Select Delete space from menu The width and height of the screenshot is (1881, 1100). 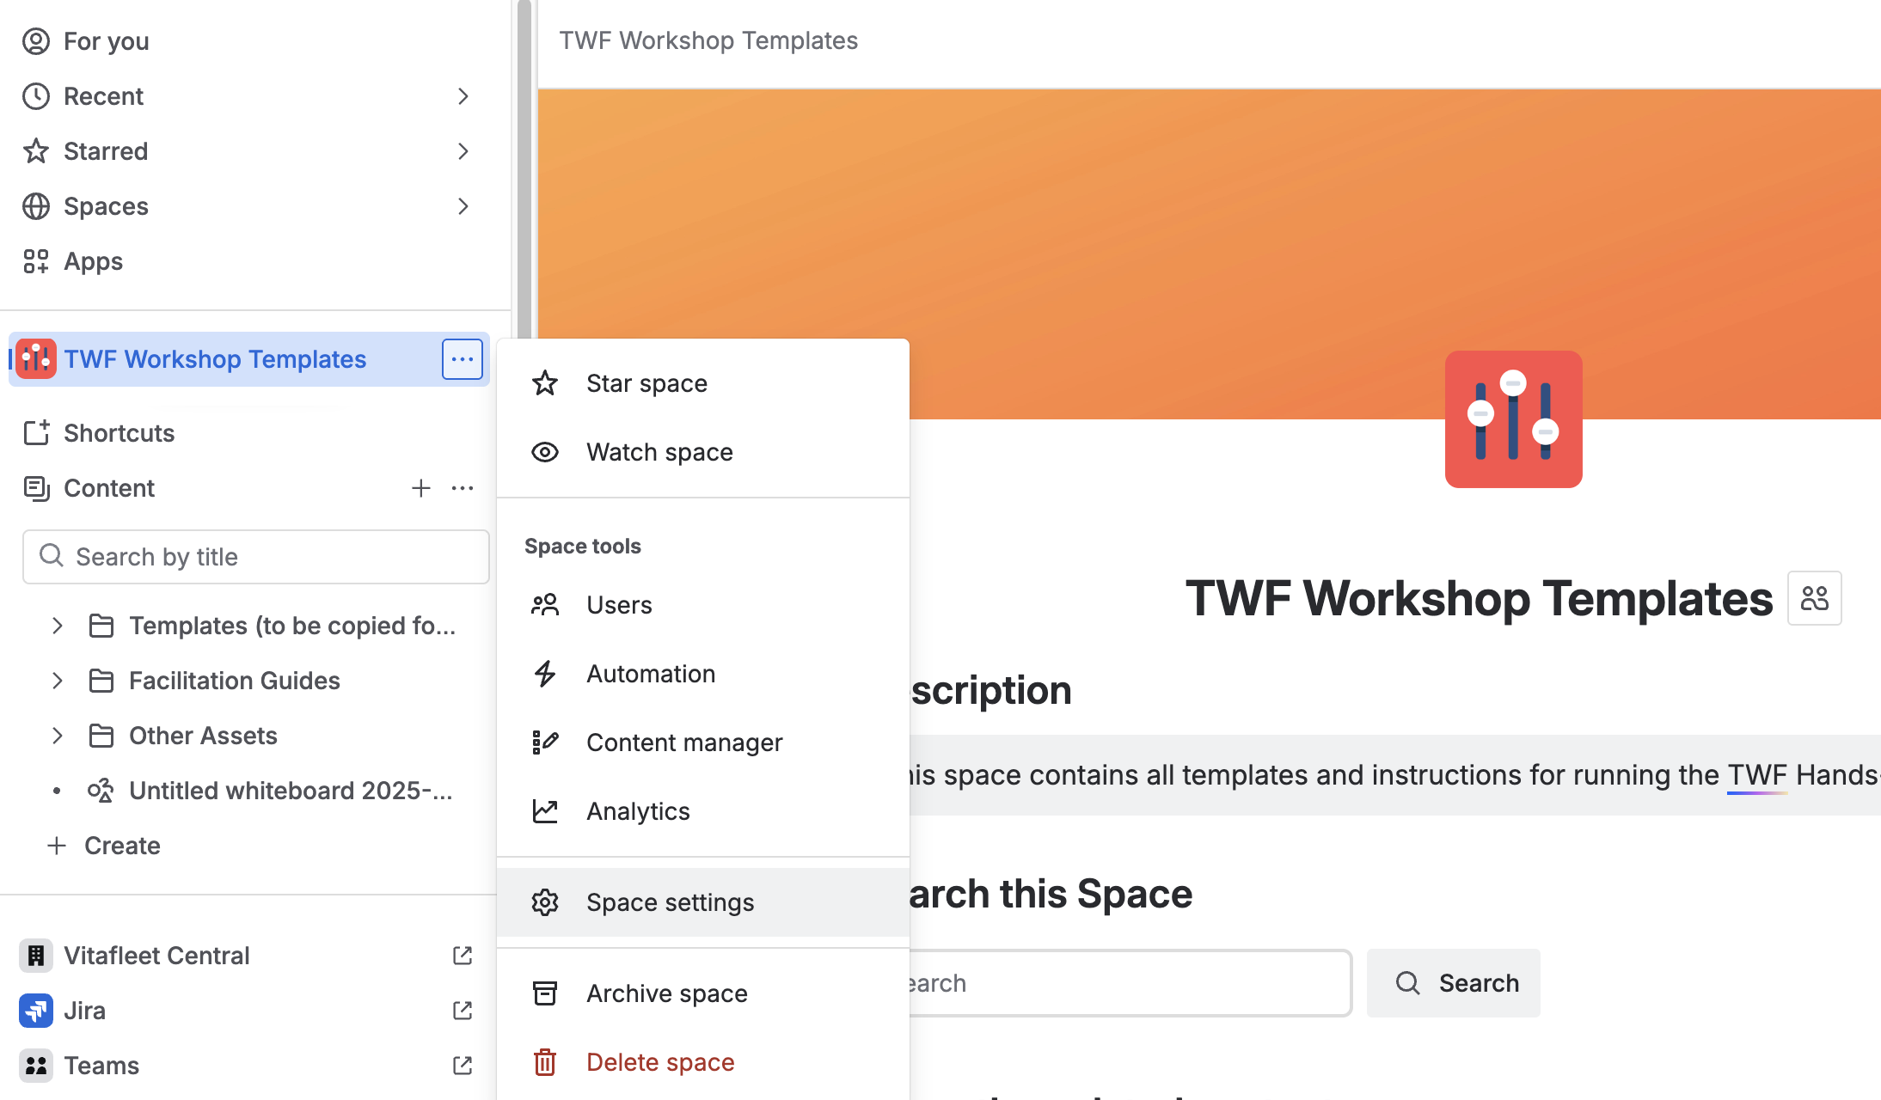tap(660, 1062)
